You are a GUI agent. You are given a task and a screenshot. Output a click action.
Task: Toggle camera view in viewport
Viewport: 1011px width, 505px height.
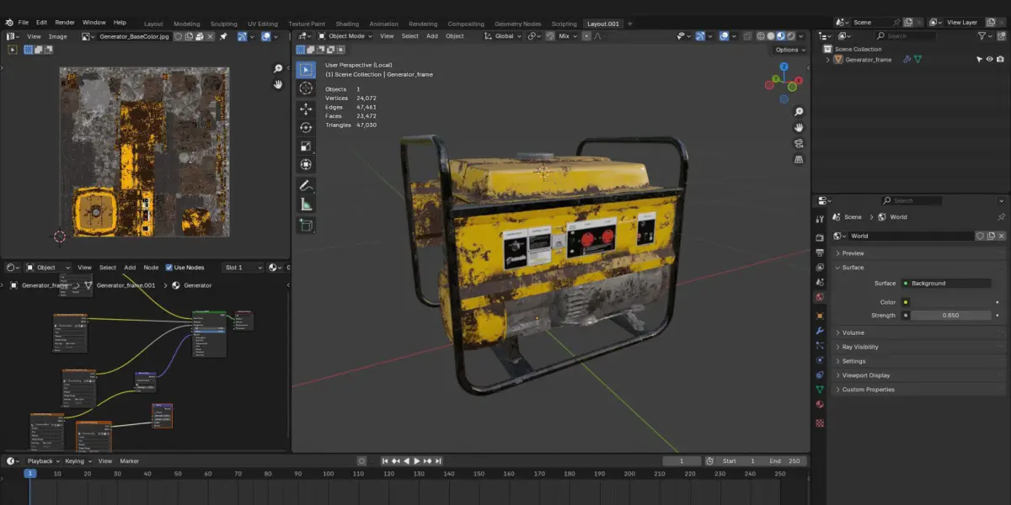point(799,143)
